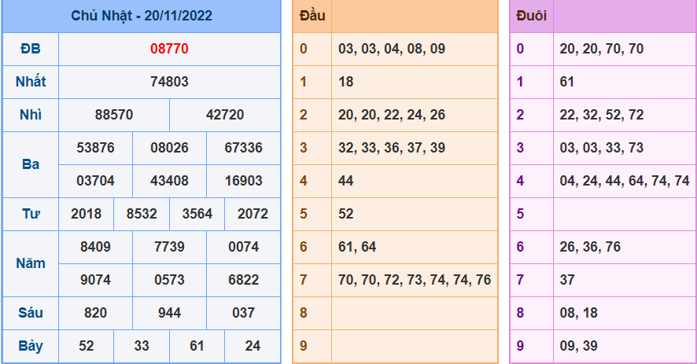Select Đầu row value 44
This screenshot has width=697, height=364.
coord(346,181)
